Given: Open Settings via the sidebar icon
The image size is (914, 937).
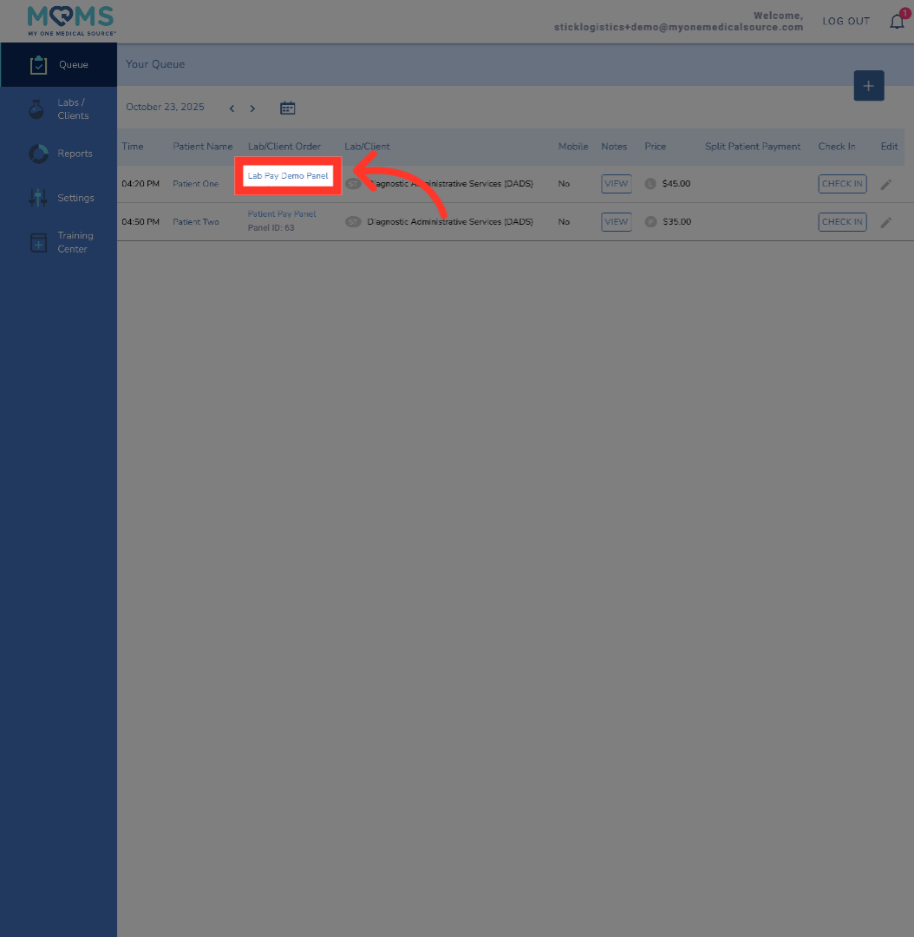Looking at the screenshot, I should coord(38,197).
